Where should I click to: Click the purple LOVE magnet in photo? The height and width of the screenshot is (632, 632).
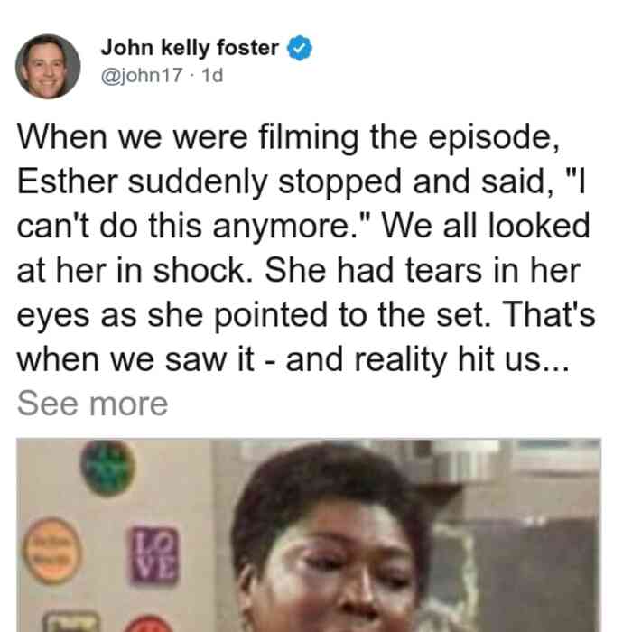tap(153, 555)
